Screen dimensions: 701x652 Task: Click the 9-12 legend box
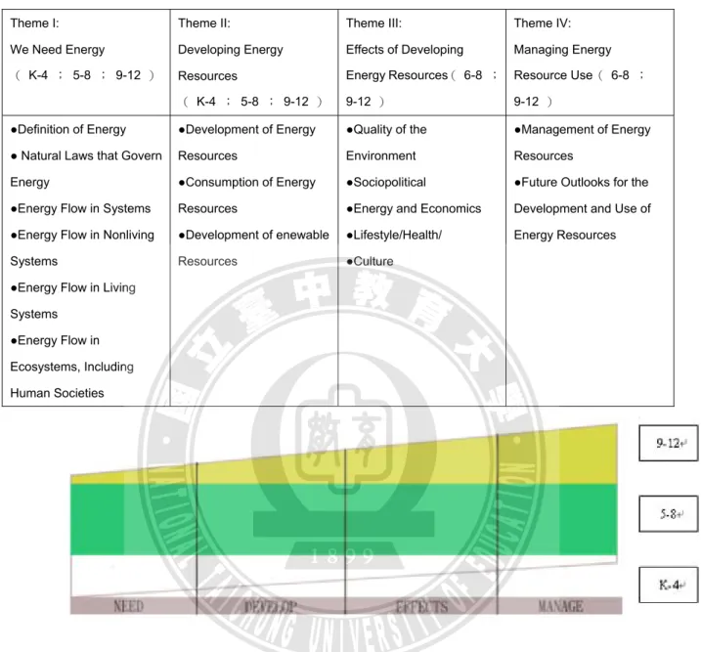coord(669,443)
